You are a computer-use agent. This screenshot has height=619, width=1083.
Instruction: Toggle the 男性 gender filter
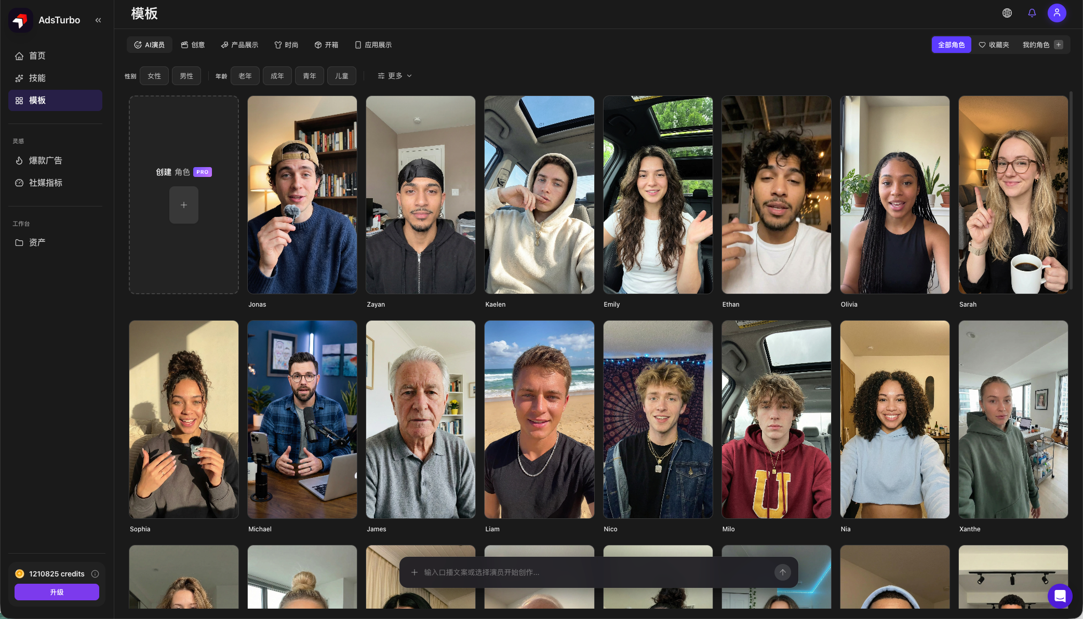[186, 76]
